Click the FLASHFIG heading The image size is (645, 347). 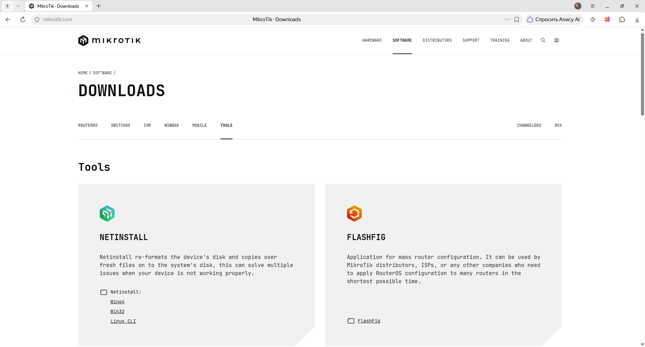click(366, 237)
